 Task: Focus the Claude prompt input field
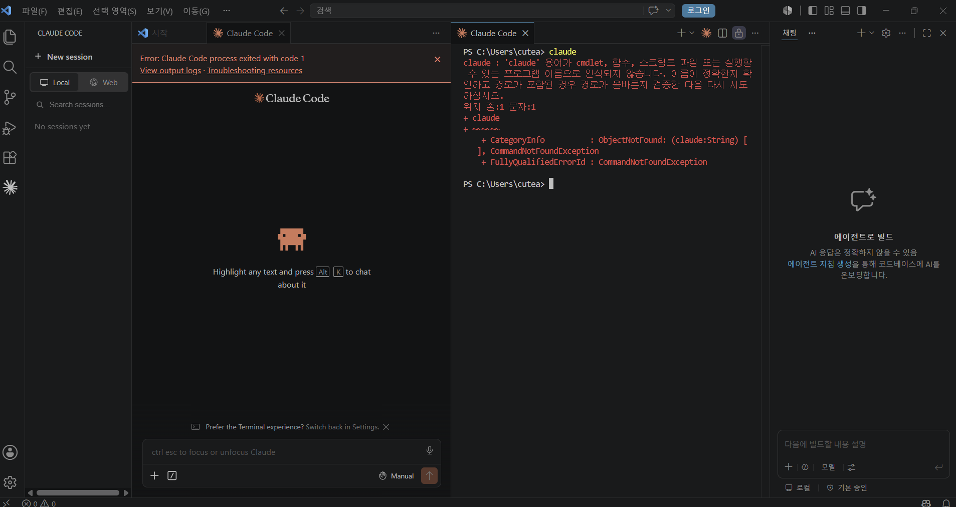[x=286, y=452]
